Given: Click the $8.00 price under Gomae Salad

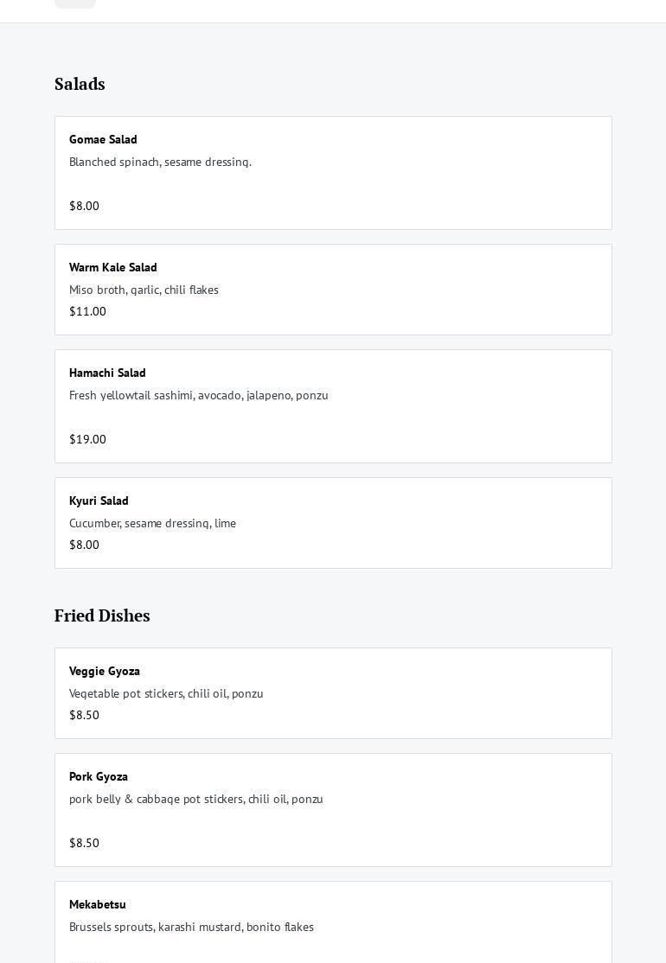Looking at the screenshot, I should [84, 206].
